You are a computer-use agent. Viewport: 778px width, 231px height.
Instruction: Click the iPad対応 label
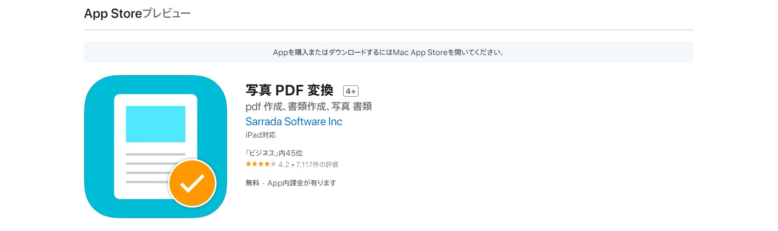click(260, 135)
